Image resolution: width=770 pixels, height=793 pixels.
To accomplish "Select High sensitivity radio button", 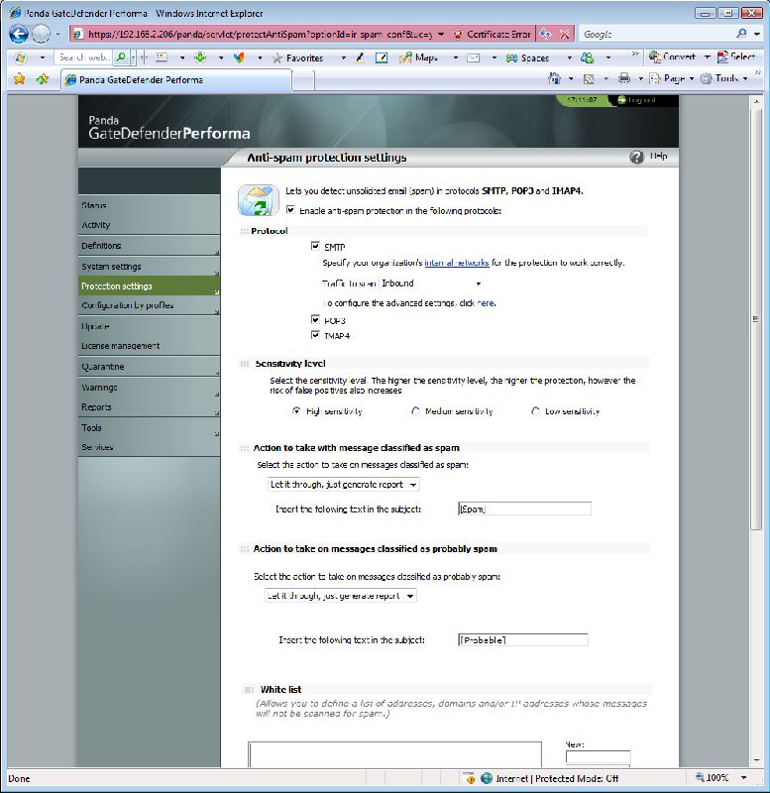I will (296, 410).
